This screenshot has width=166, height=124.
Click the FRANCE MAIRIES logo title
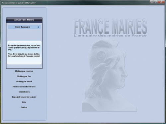[x=110, y=26]
